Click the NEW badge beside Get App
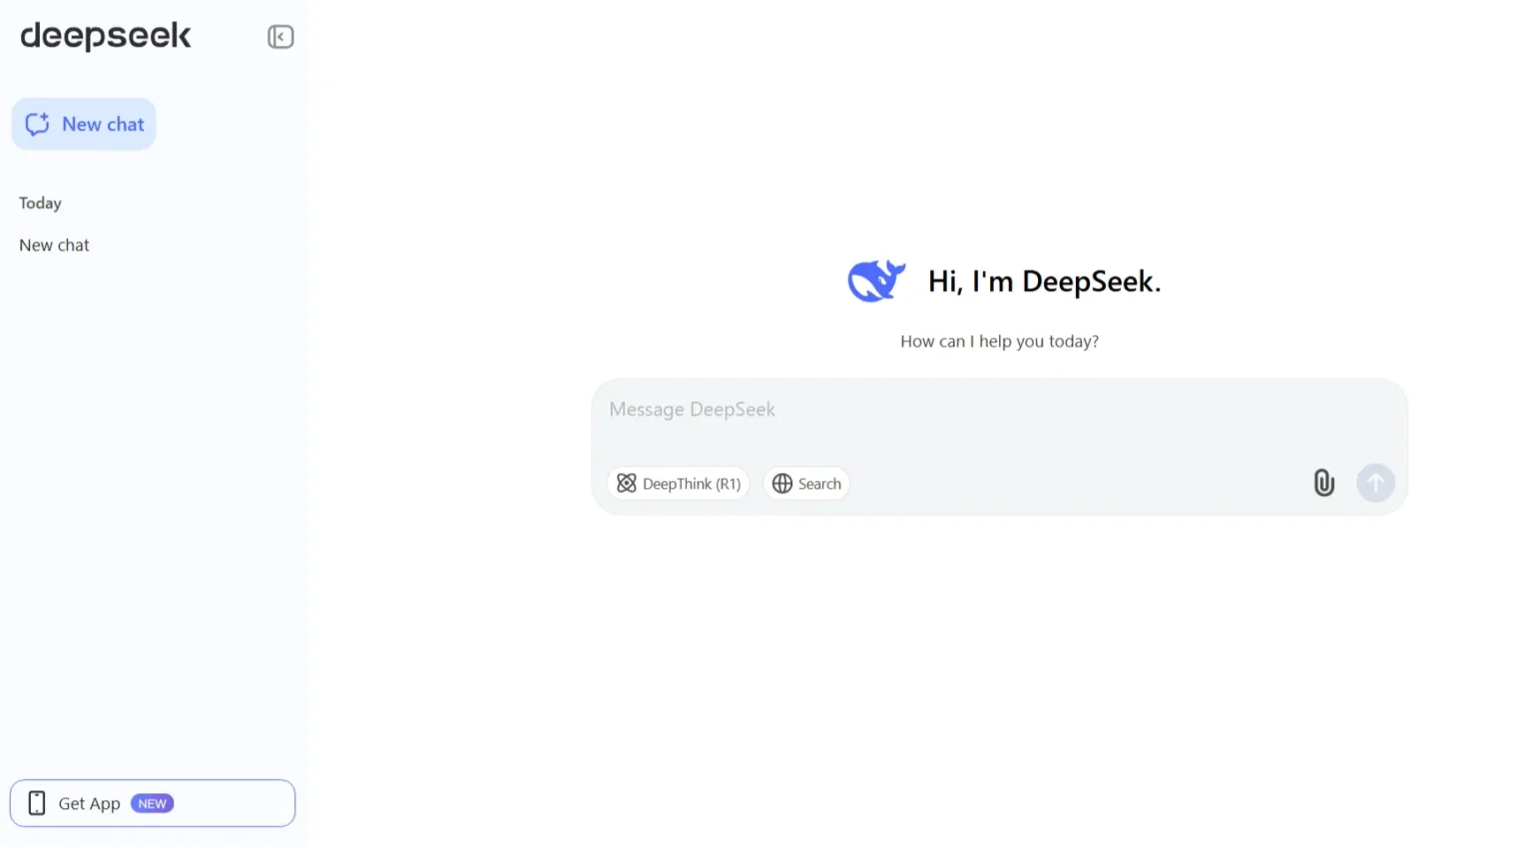 click(x=152, y=803)
